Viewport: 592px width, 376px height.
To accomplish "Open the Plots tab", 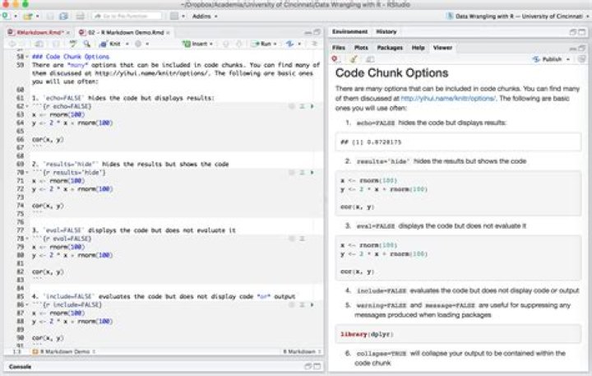I will pos(361,48).
